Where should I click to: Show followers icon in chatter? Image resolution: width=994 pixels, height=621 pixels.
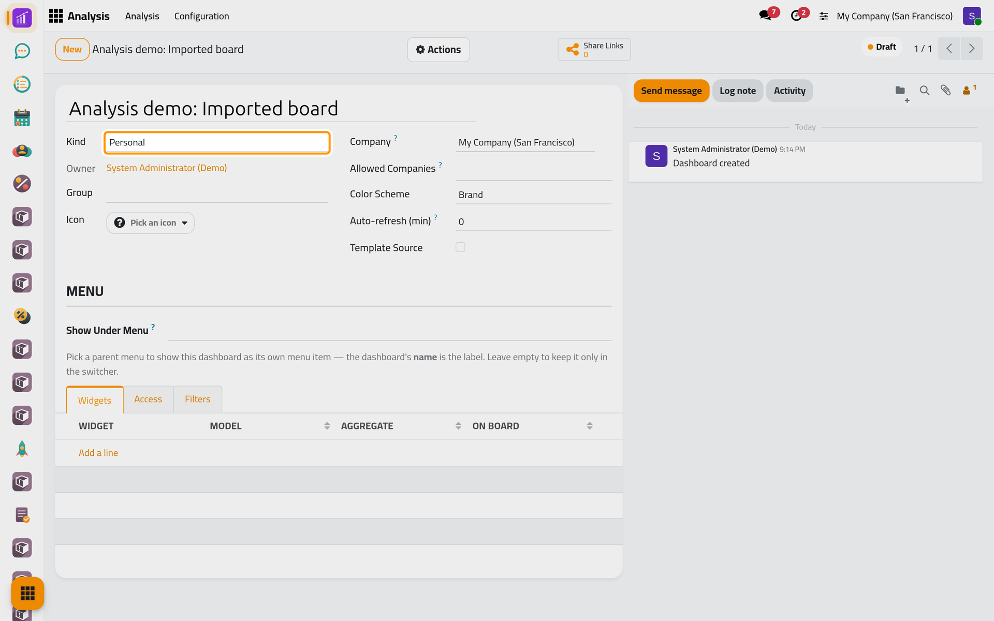point(969,90)
